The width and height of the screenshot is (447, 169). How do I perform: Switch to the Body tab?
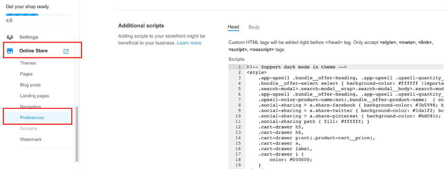pos(254,27)
